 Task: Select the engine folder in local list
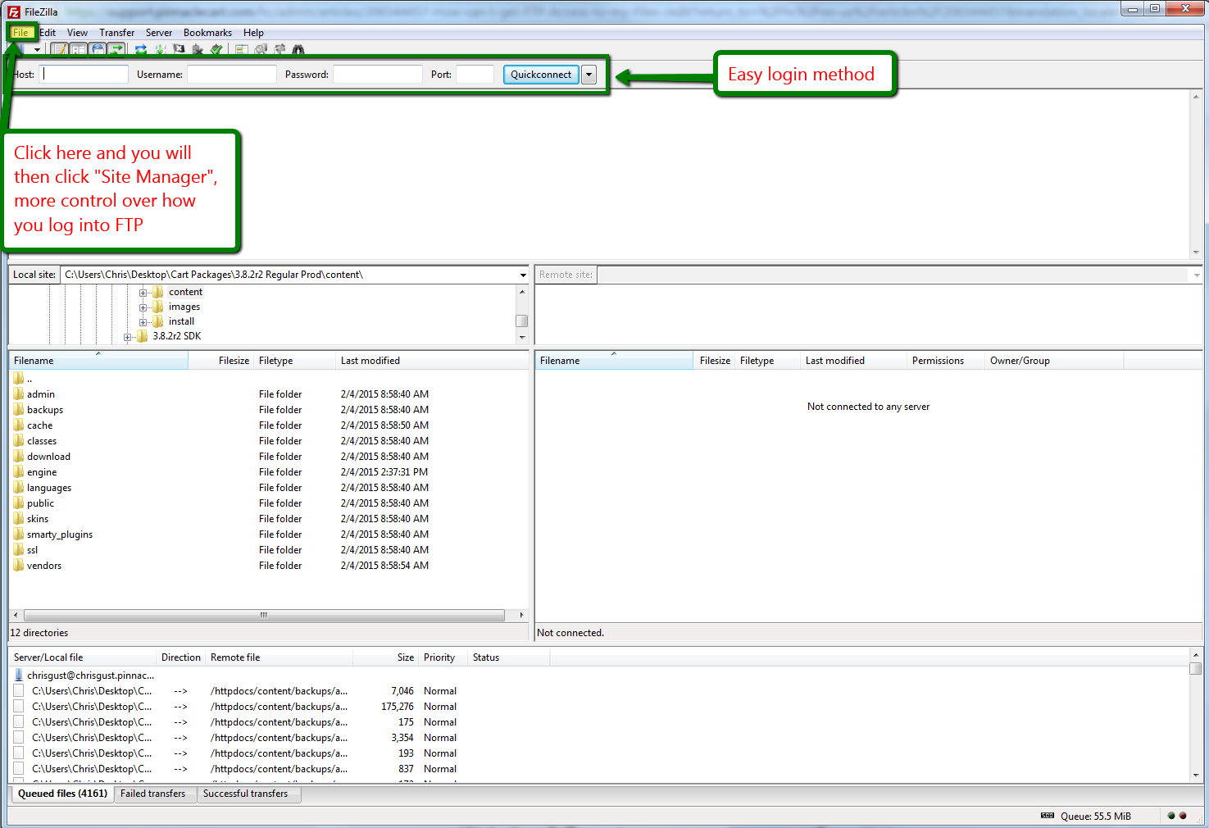[x=42, y=472]
